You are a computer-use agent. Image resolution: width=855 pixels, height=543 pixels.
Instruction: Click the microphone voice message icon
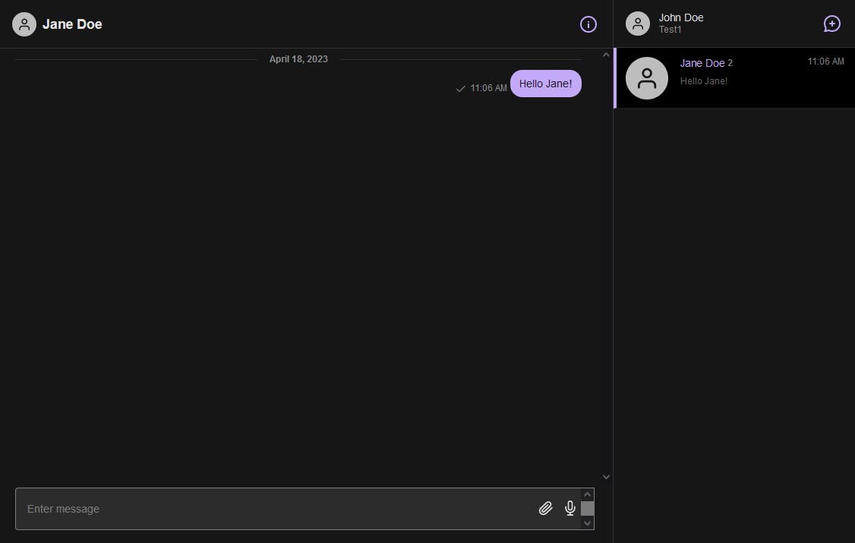click(570, 509)
